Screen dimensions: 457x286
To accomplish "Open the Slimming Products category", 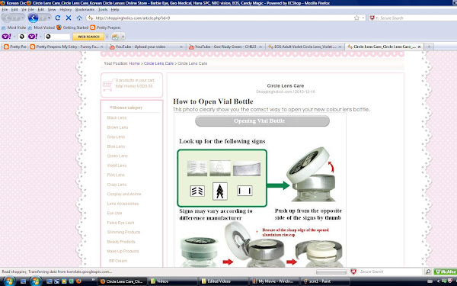I will click(123, 233).
